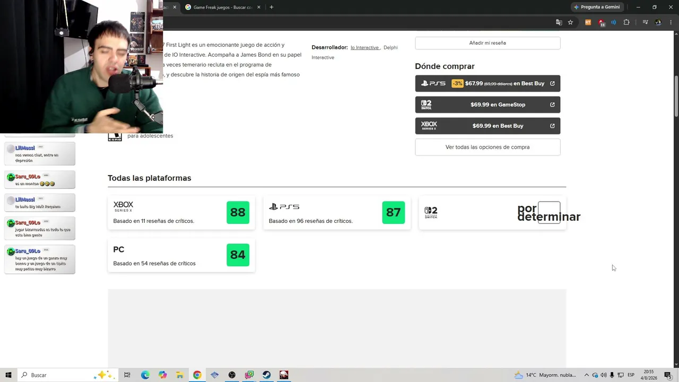Image resolution: width=679 pixels, height=382 pixels.
Task: Open the Xbox Series X score card
Action: pos(181,213)
